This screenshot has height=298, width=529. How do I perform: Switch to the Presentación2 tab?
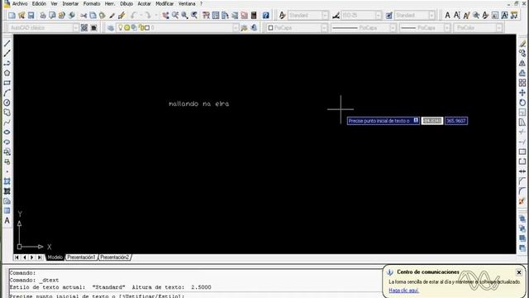click(114, 257)
